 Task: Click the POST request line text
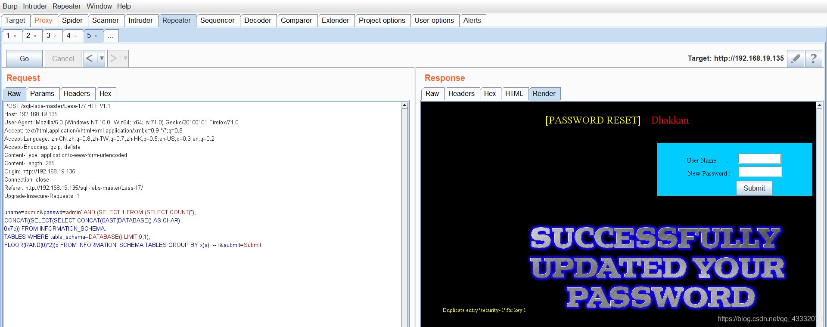(x=57, y=106)
